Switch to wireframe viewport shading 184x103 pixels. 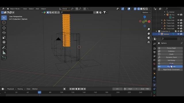coord(139,9)
